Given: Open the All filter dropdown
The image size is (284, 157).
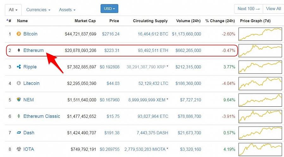Looking at the screenshot, I should [x=13, y=10].
